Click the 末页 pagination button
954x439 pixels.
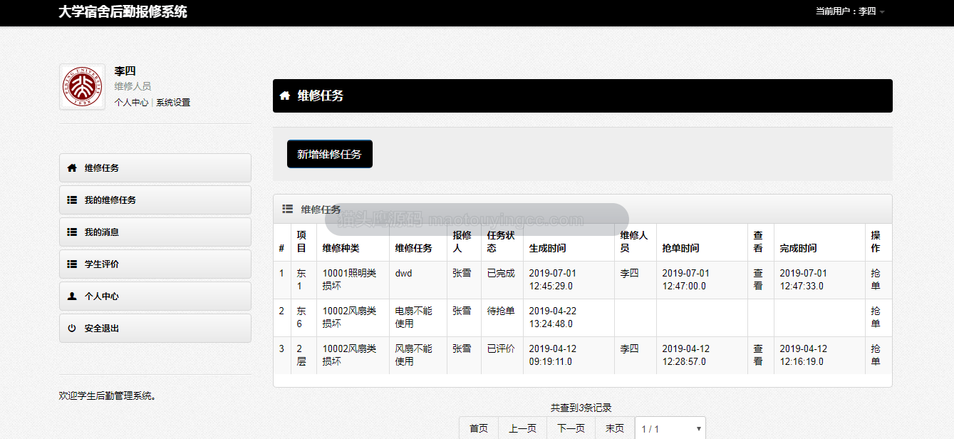(614, 428)
